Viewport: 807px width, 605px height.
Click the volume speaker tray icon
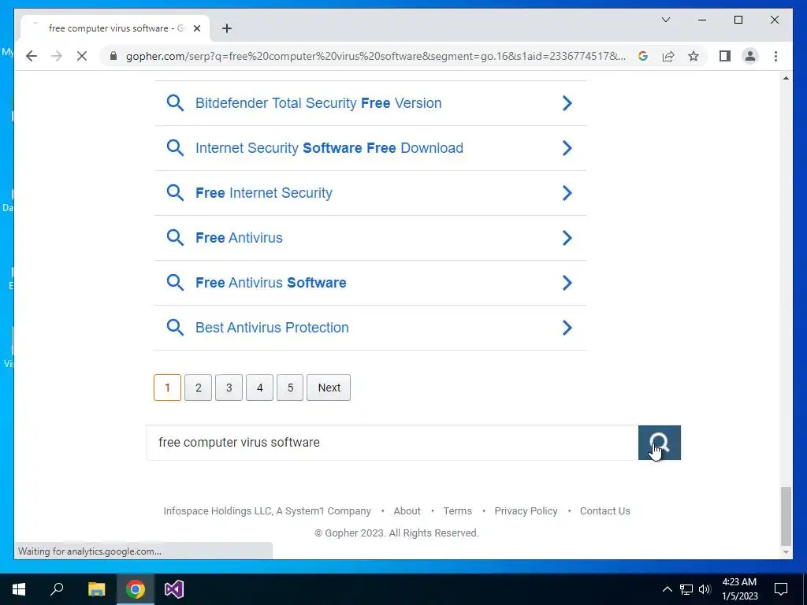(x=705, y=589)
